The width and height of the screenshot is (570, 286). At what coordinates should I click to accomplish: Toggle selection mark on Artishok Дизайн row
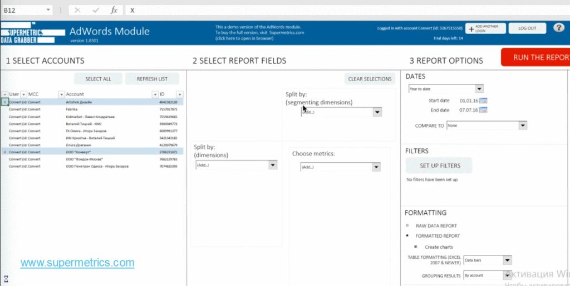tap(4, 102)
